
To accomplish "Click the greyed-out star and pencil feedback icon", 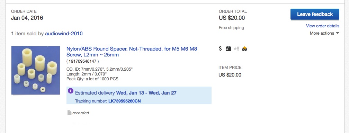I will pos(236,48).
